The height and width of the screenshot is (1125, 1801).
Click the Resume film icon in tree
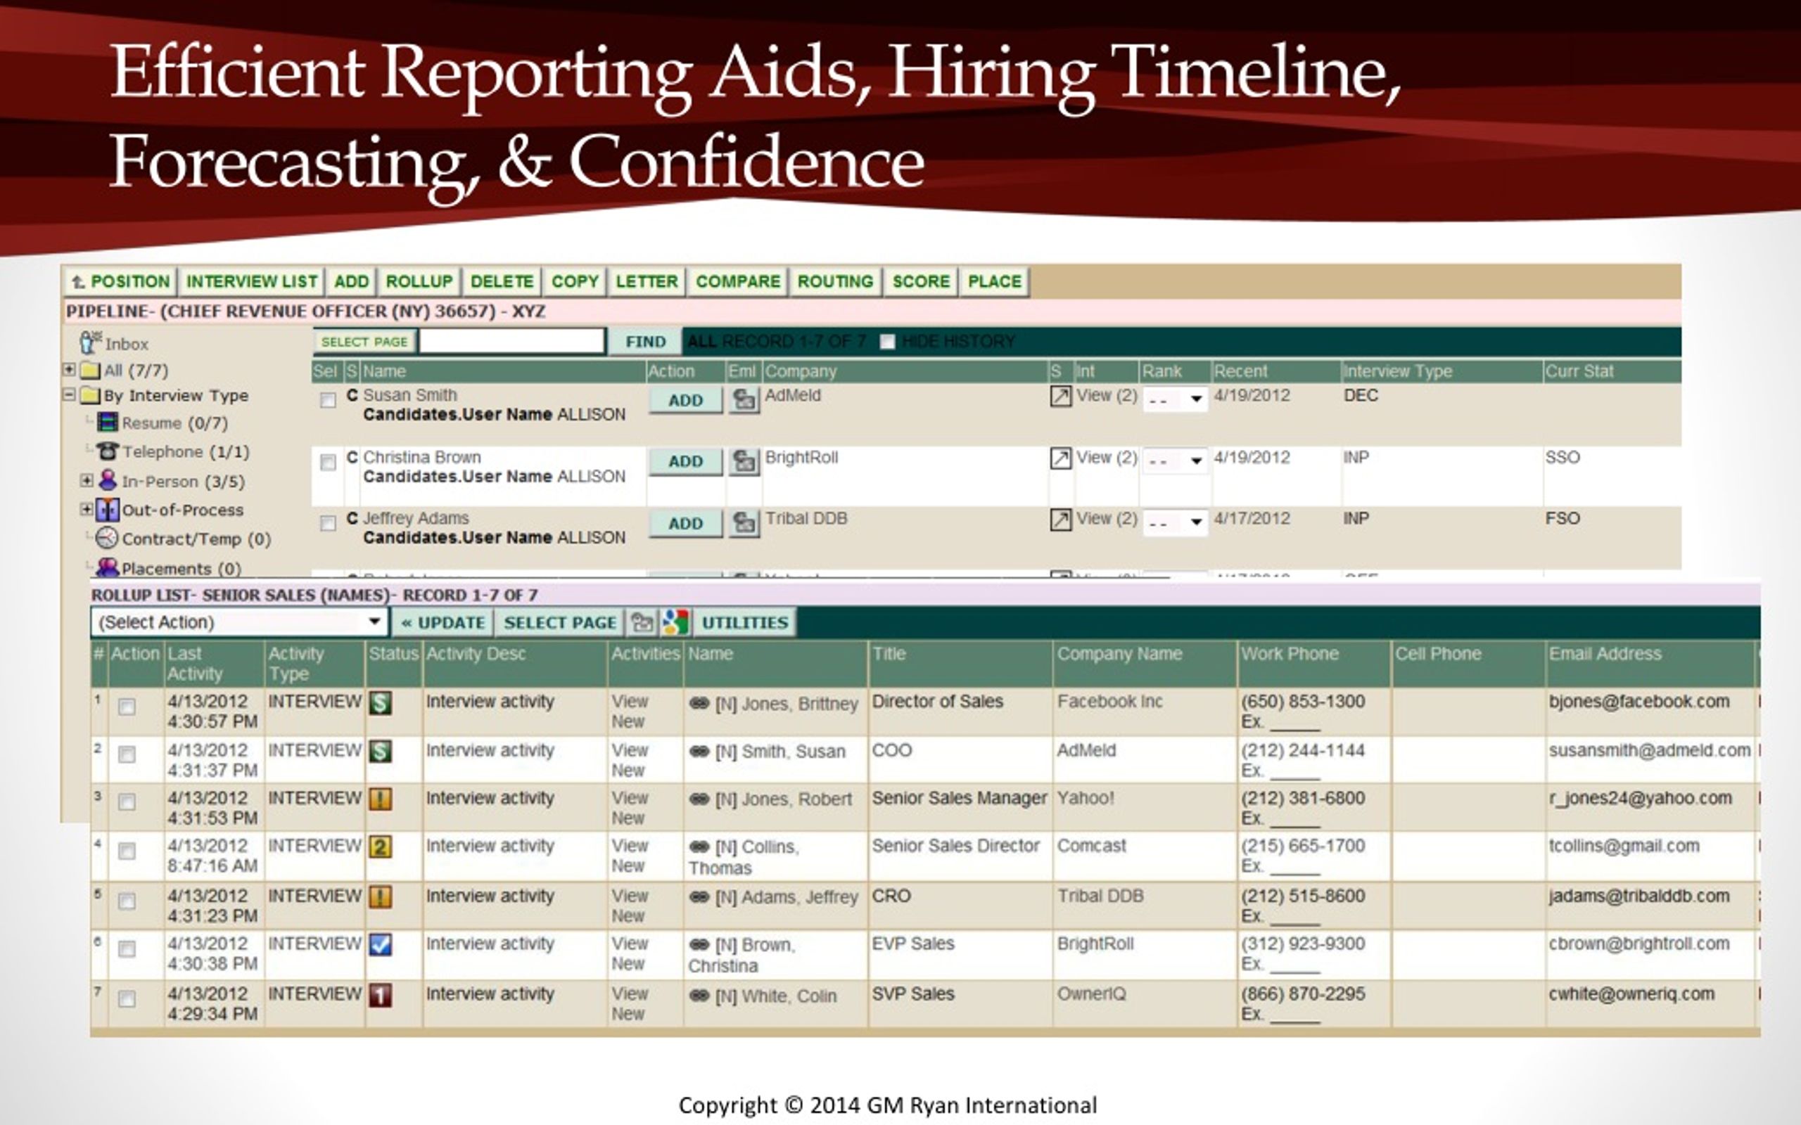click(108, 423)
